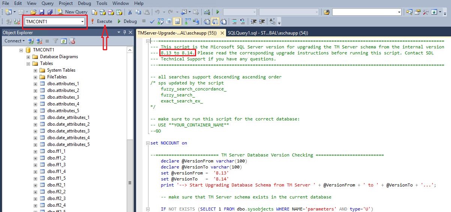Click Display Estimated Execution Plan icon
The height and width of the screenshot is (212, 451).
pyautogui.click(x=161, y=21)
